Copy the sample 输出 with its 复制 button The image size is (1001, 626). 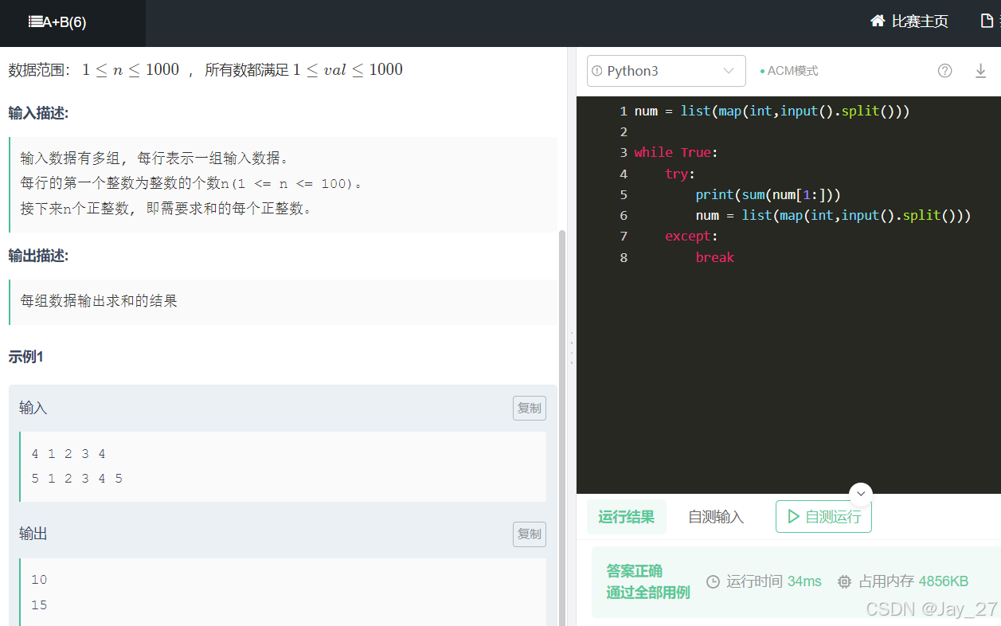pyautogui.click(x=530, y=534)
